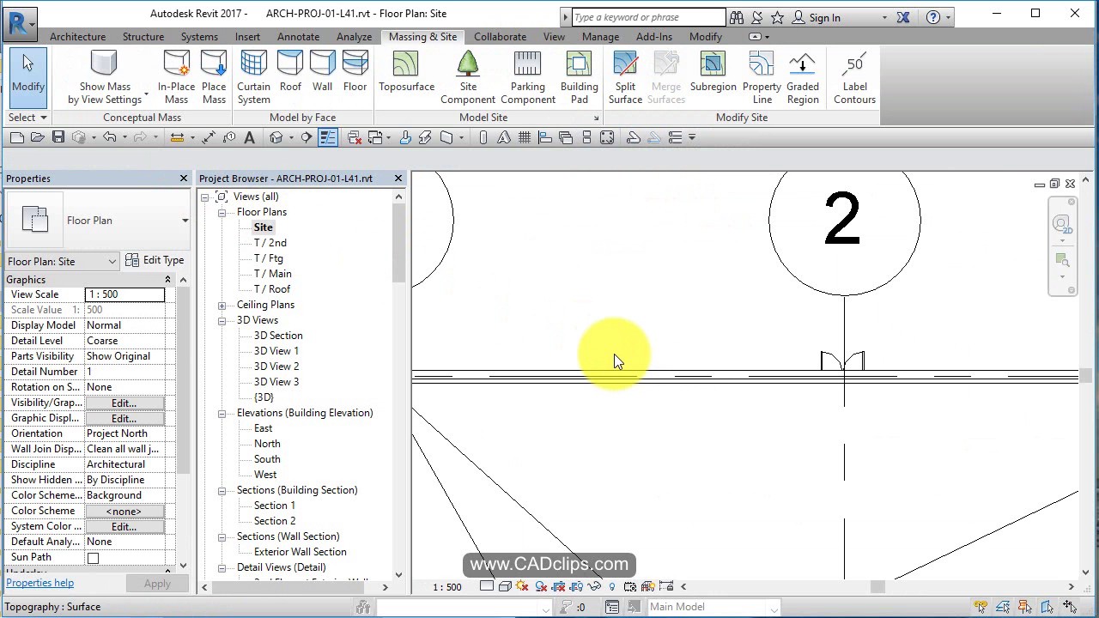Viewport: 1099px width, 618px height.
Task: Open the Properties help link
Action: point(39,583)
